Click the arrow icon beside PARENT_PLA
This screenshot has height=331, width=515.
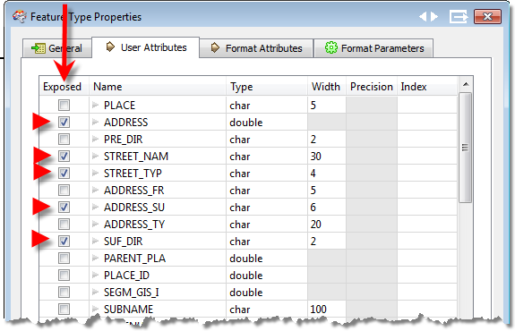96,259
